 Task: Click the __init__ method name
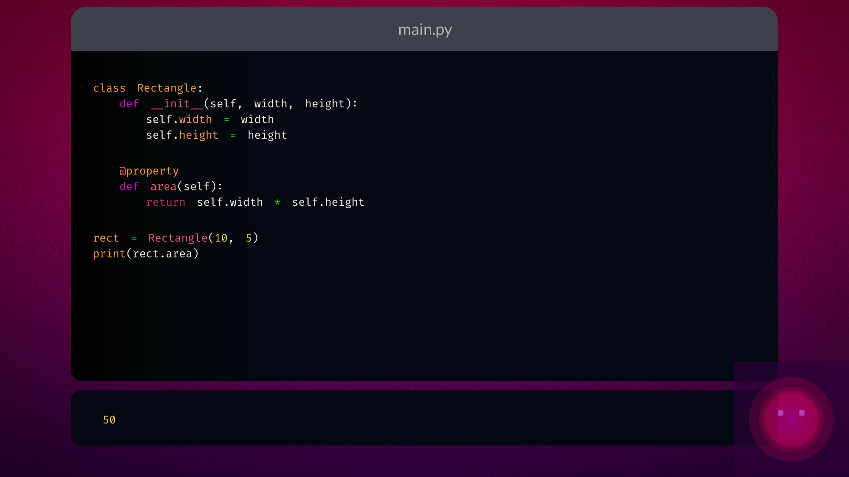(x=176, y=104)
